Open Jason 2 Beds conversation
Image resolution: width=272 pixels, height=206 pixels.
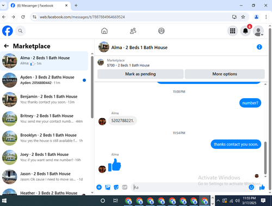tap(44, 177)
